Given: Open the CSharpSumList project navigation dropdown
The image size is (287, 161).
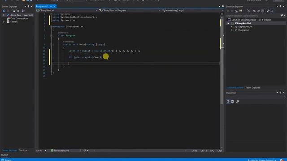Looking at the screenshot, I should pos(97,10).
